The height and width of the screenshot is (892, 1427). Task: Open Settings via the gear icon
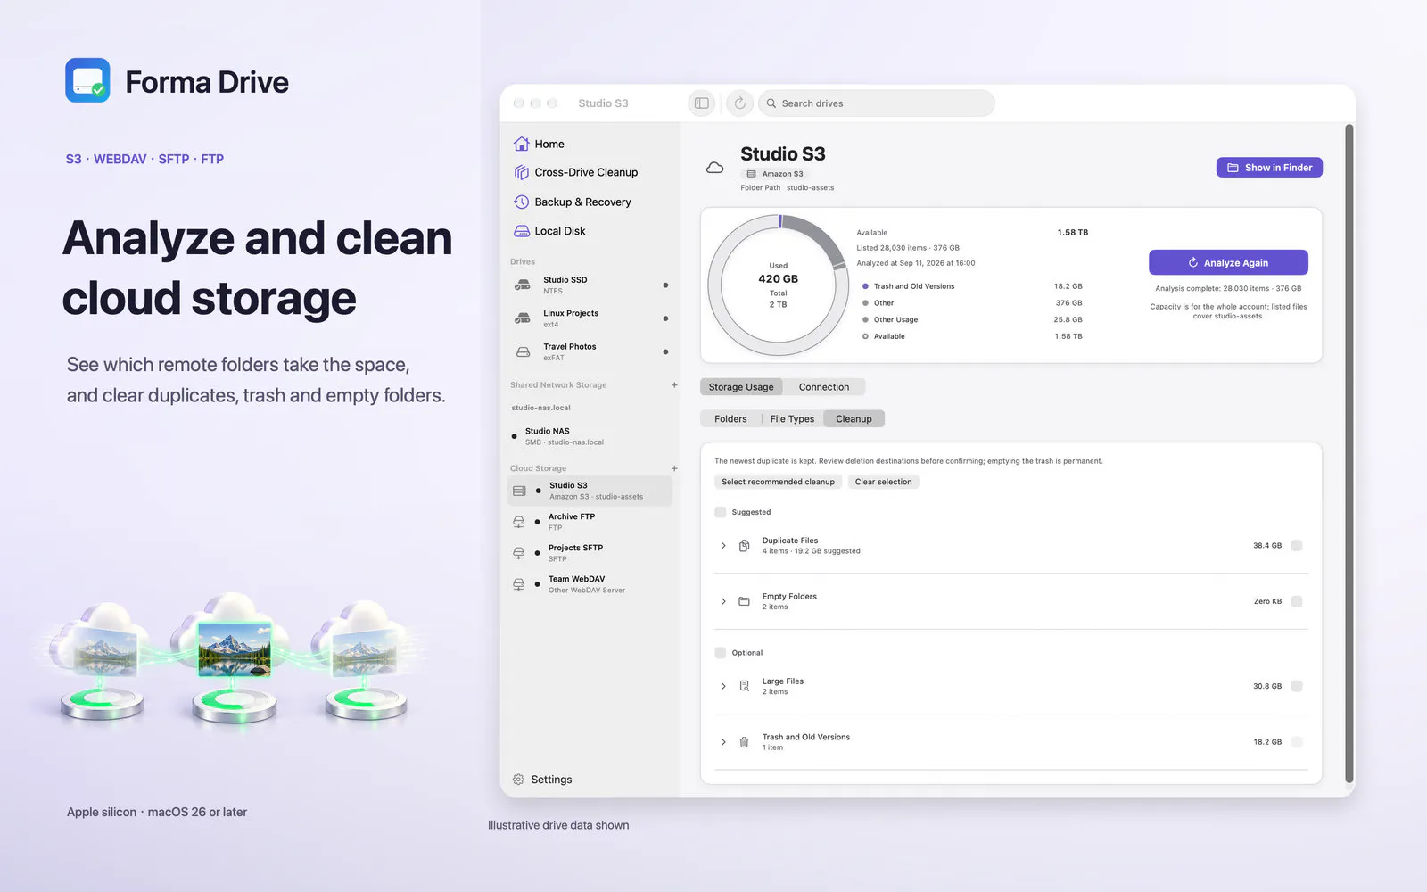click(518, 780)
